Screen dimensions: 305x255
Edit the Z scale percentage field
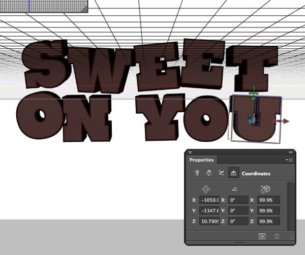(x=268, y=221)
